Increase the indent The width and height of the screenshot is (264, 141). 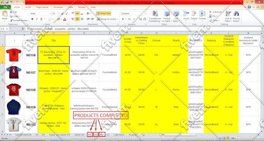92,19
